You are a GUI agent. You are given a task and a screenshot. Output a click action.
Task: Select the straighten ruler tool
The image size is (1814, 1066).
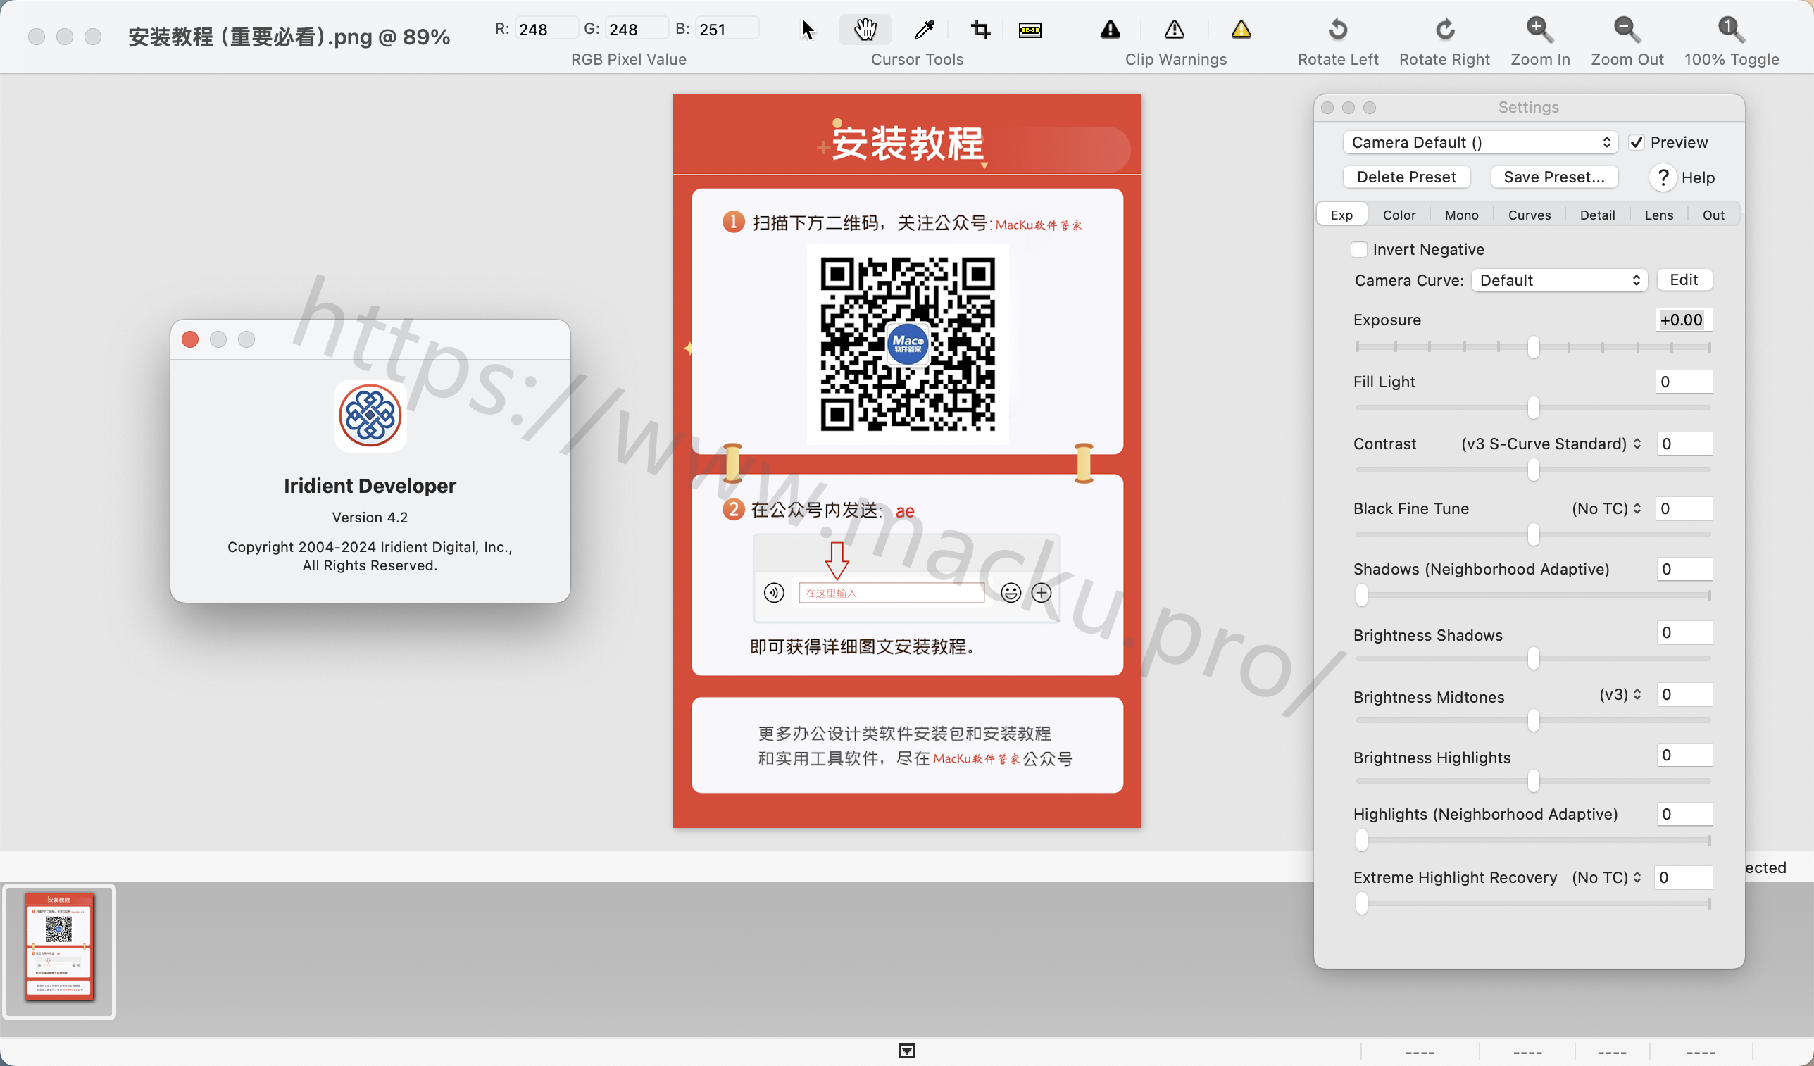click(x=1030, y=30)
